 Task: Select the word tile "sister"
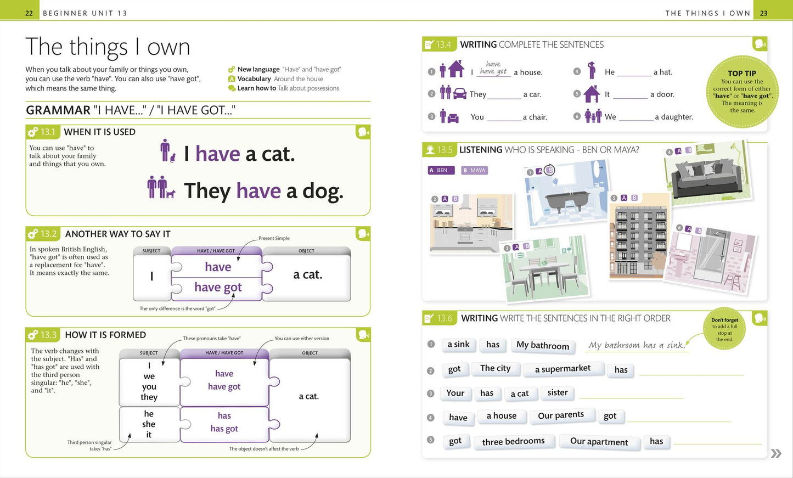558,392
